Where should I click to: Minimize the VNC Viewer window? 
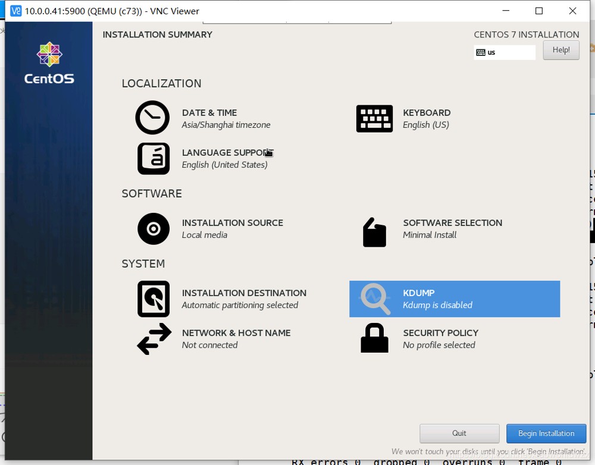[x=505, y=11]
